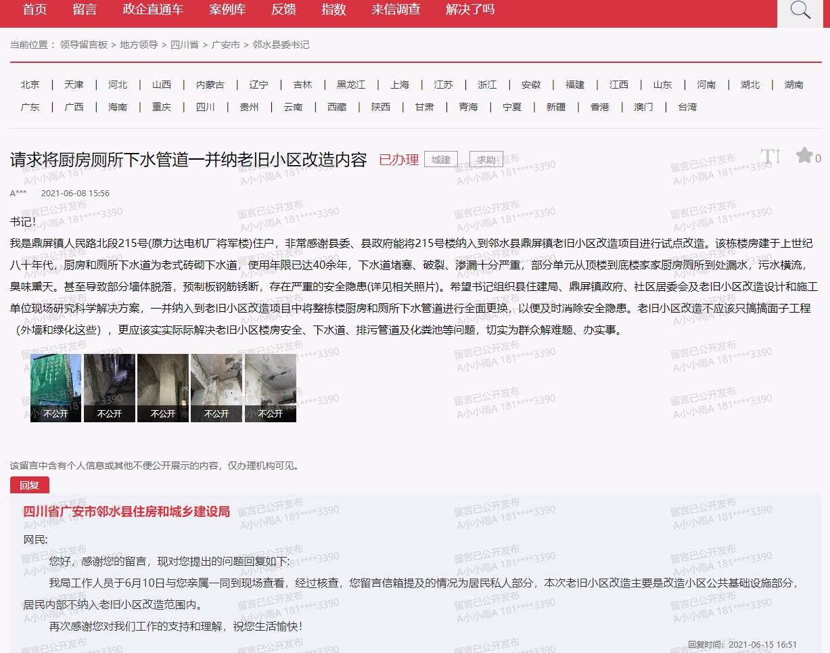Image resolution: width=830 pixels, height=653 pixels.
Task: Open the 解决了吗 menu item
Action: click(x=470, y=9)
